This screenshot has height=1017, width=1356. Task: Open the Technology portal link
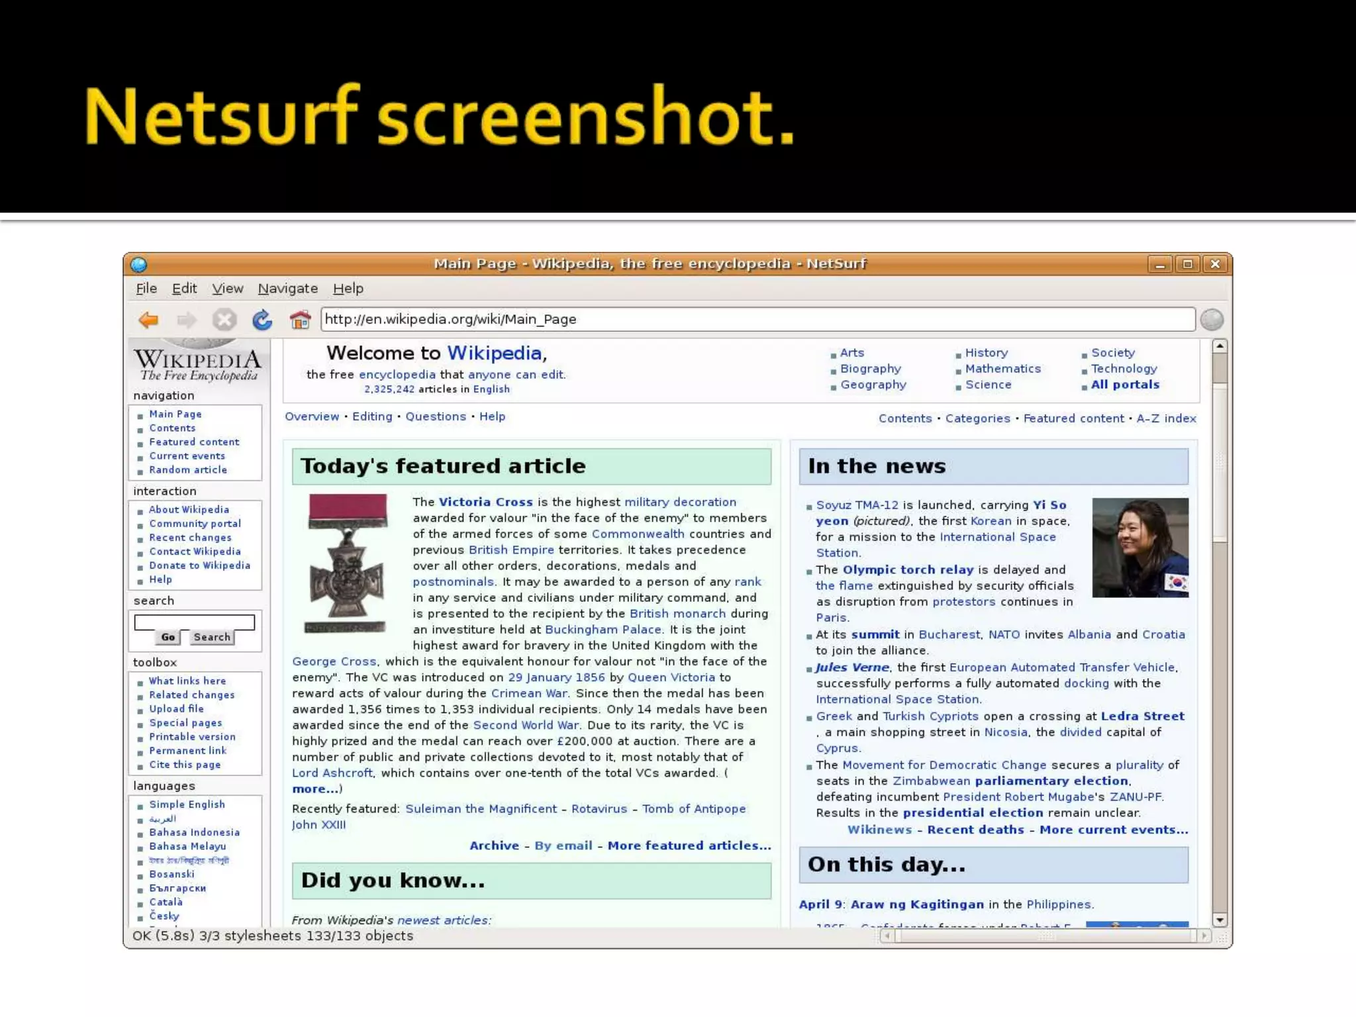pyautogui.click(x=1124, y=369)
